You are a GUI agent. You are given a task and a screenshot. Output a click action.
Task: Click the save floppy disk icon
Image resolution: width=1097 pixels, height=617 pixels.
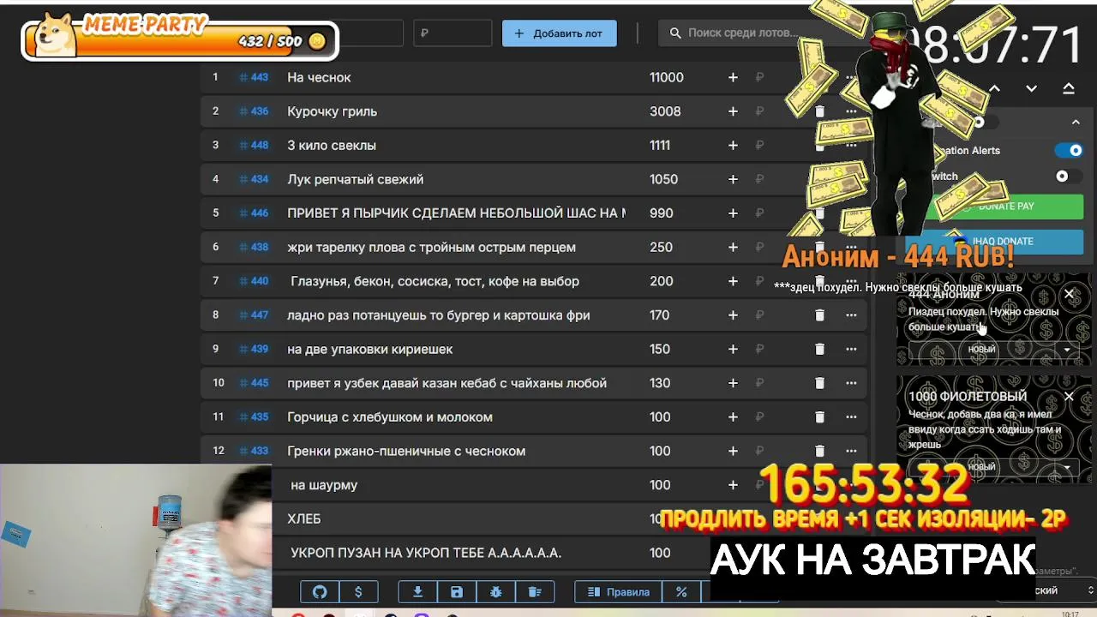(457, 592)
